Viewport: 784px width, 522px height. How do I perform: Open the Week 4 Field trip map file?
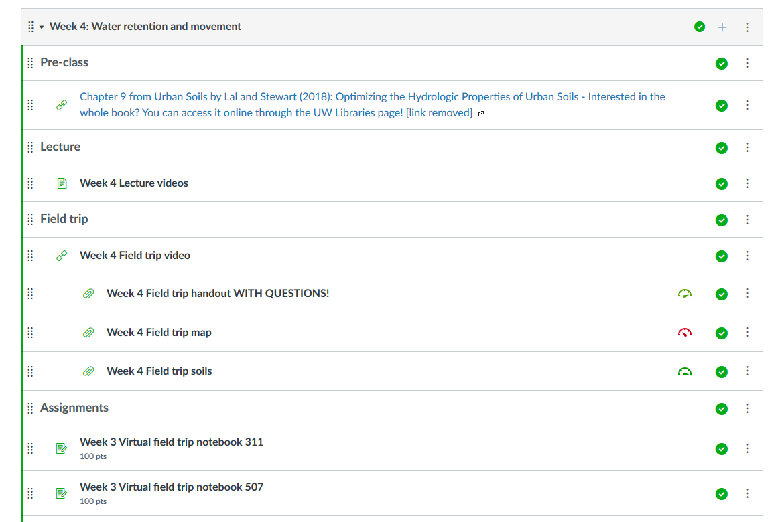coord(159,332)
